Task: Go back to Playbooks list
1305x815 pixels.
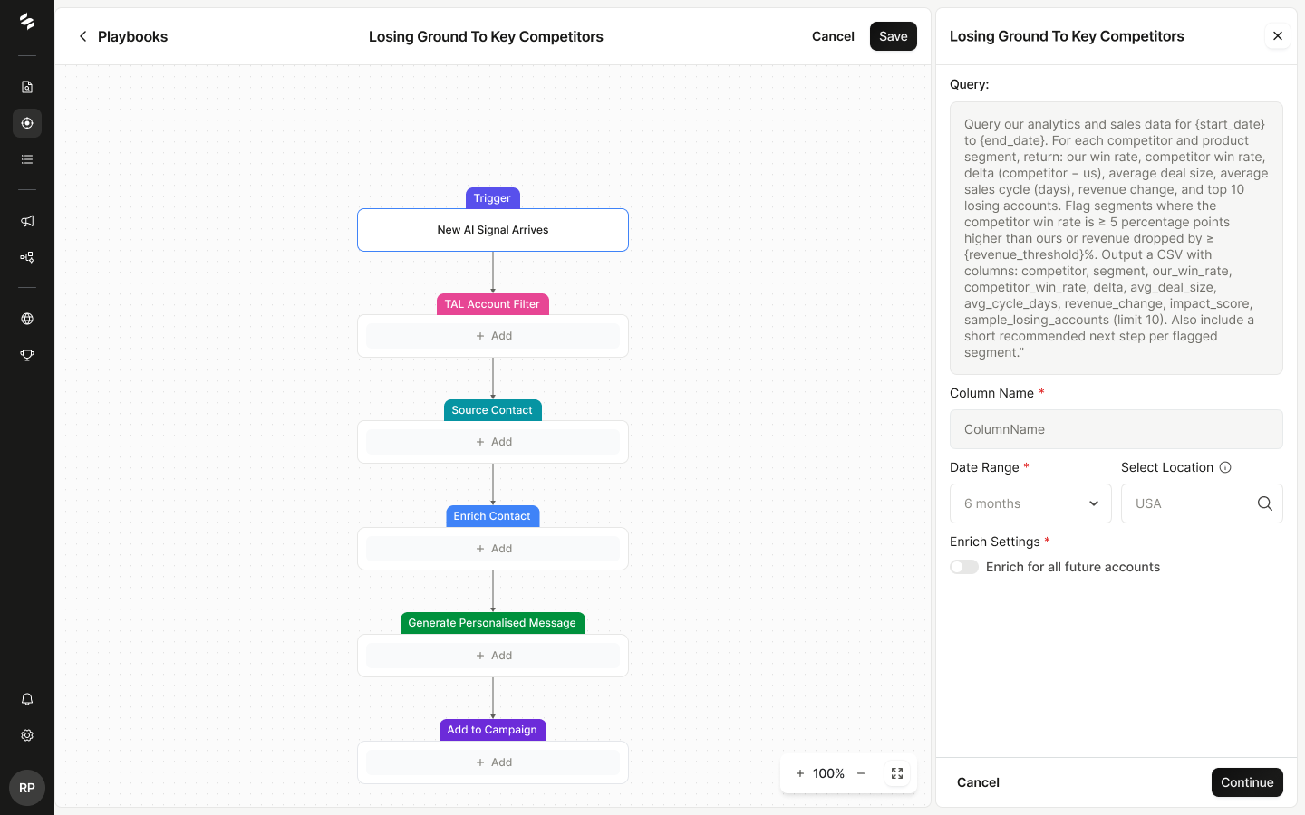Action: click(122, 36)
